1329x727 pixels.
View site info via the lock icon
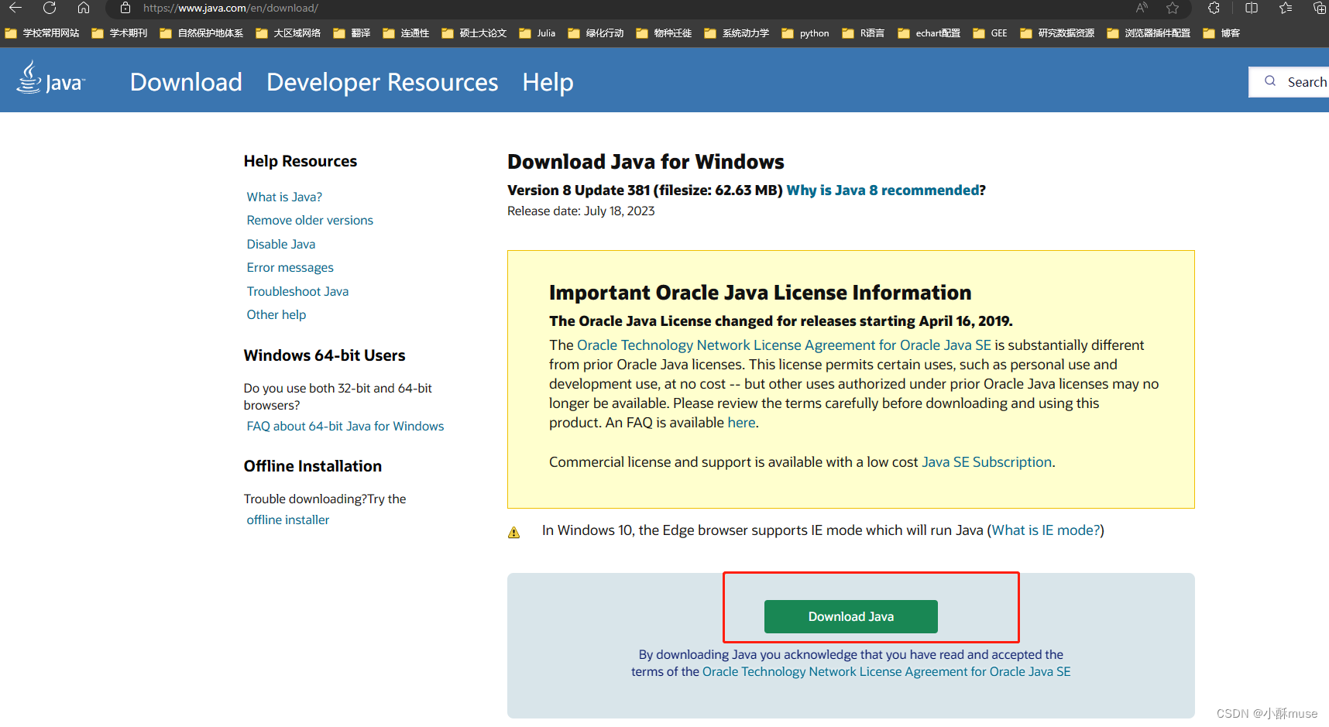125,8
